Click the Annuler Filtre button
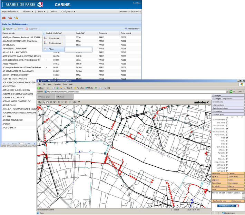Image resolution: width=245 pixels, height=215 pixels. coord(132,29)
